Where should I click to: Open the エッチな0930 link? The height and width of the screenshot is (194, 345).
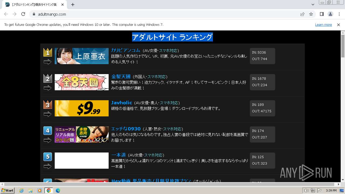point(126,129)
